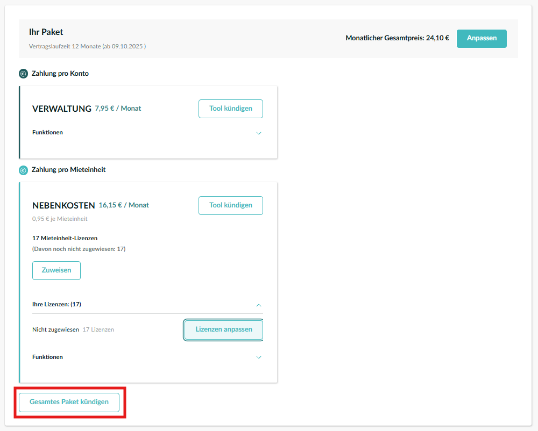Expand the Funktionen chevron in the NEBENKOSTEN card
This screenshot has height=431, width=538.
[259, 357]
